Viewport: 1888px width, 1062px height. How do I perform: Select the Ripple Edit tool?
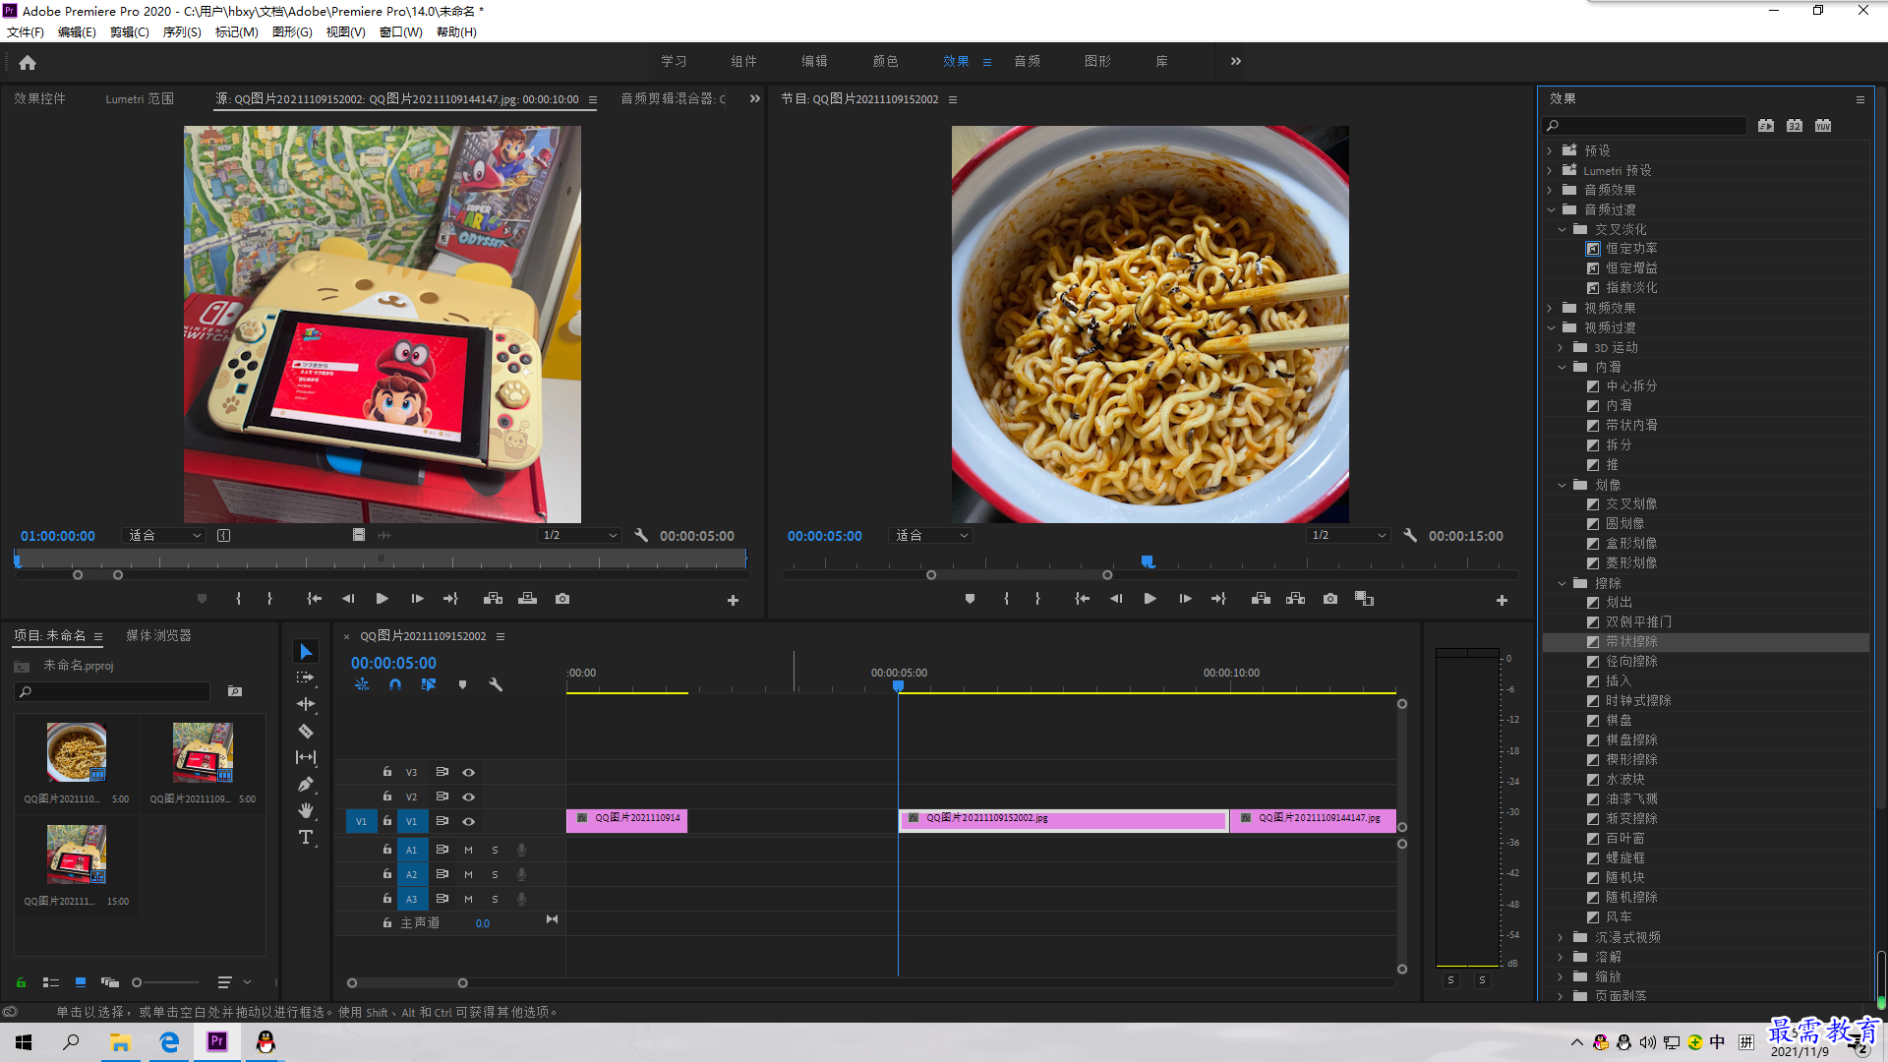tap(306, 704)
